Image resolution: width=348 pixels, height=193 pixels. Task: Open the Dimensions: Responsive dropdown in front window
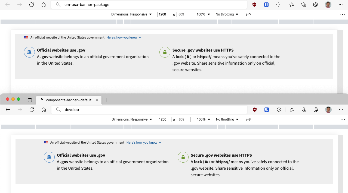(132, 119)
